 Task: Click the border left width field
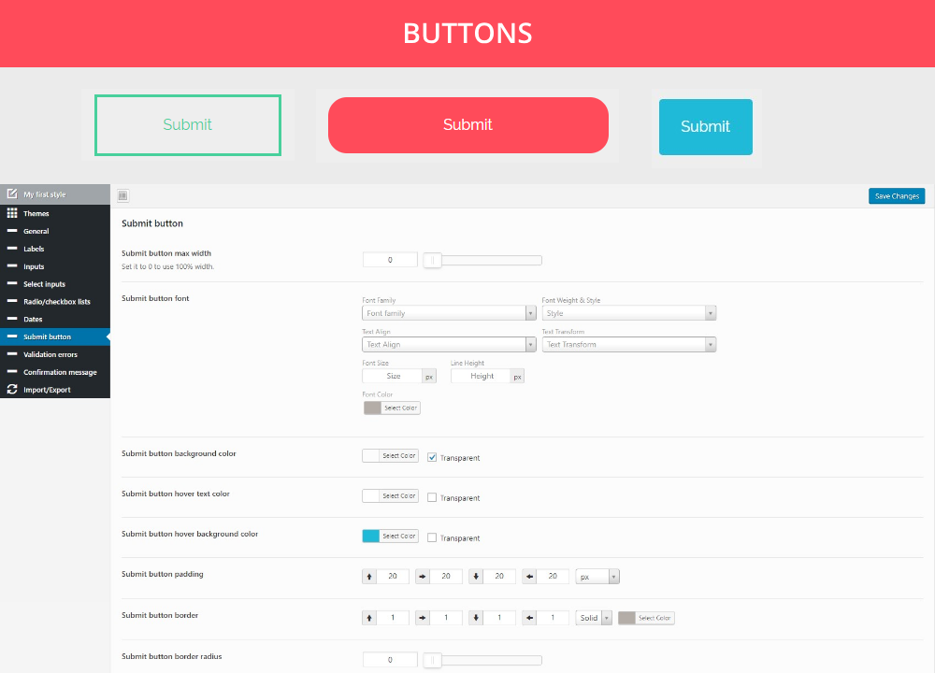[x=553, y=618]
